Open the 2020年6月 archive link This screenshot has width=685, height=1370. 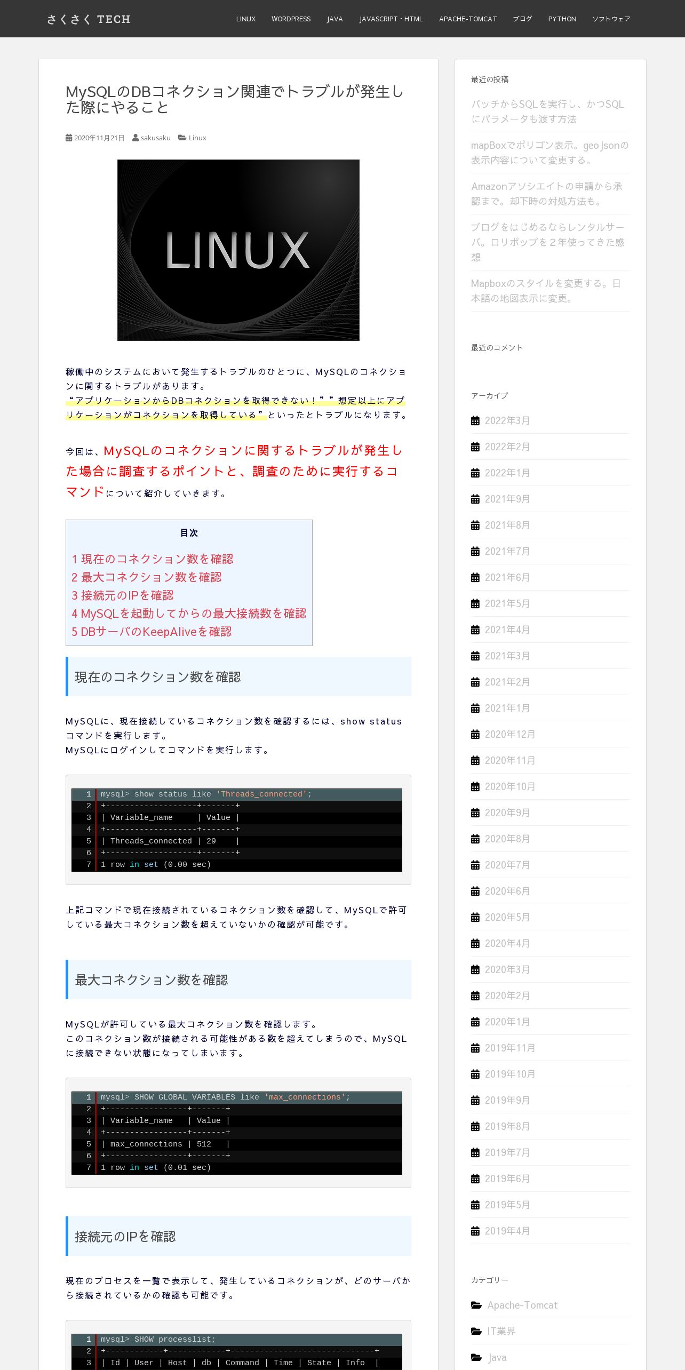(507, 891)
